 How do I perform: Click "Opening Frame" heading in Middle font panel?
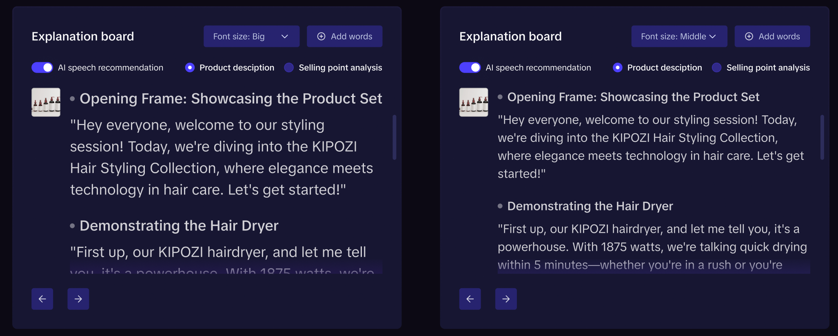click(633, 97)
